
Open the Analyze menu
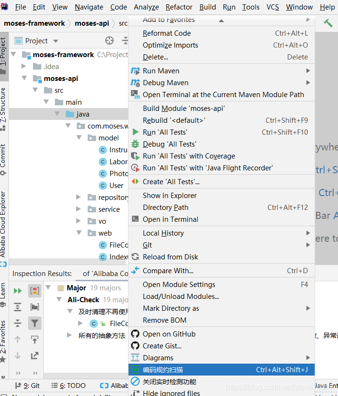click(x=146, y=7)
